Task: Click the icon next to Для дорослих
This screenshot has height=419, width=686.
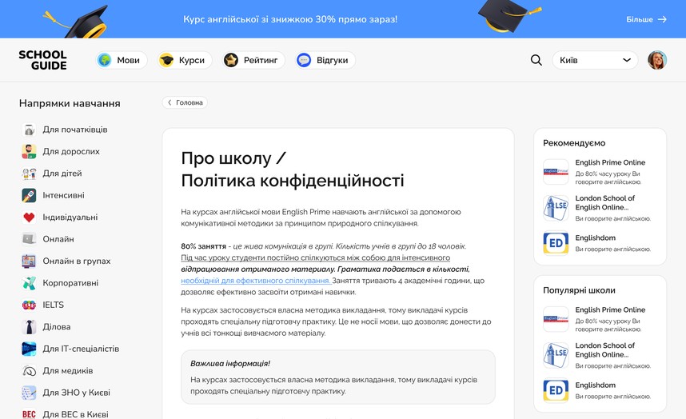Action: (x=29, y=151)
